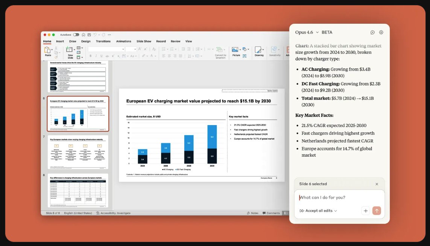Click the Text Box icon below Shapes
The height and width of the screenshot is (246, 430).
point(245,56)
